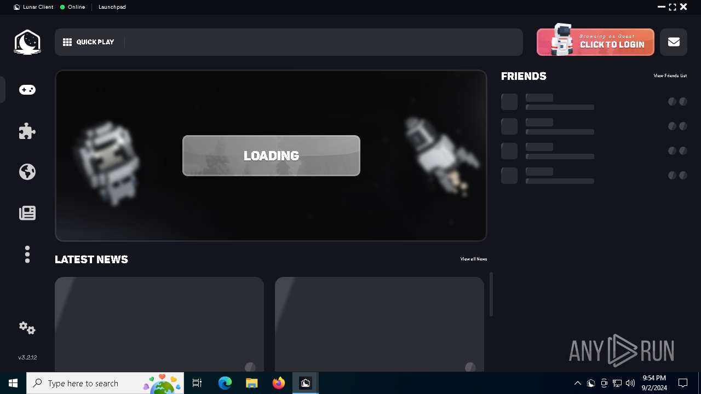Click the pink Click to Login button
The image size is (701, 394).
coord(595,42)
